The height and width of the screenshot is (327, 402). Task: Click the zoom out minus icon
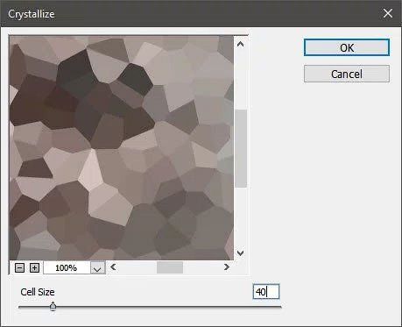[19, 267]
